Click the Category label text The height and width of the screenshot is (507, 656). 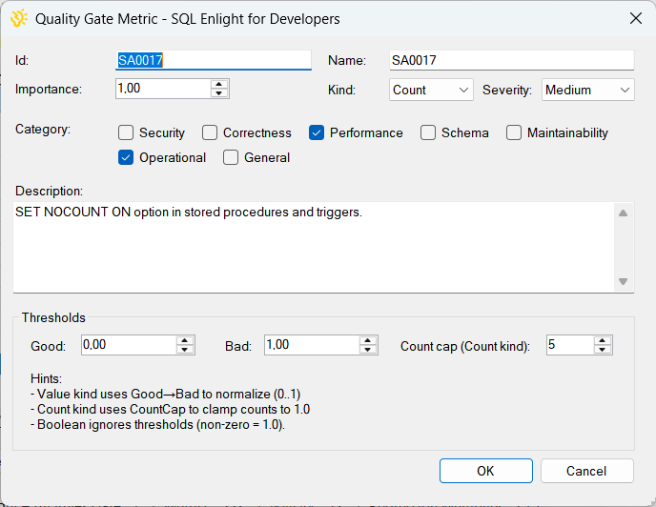click(43, 130)
